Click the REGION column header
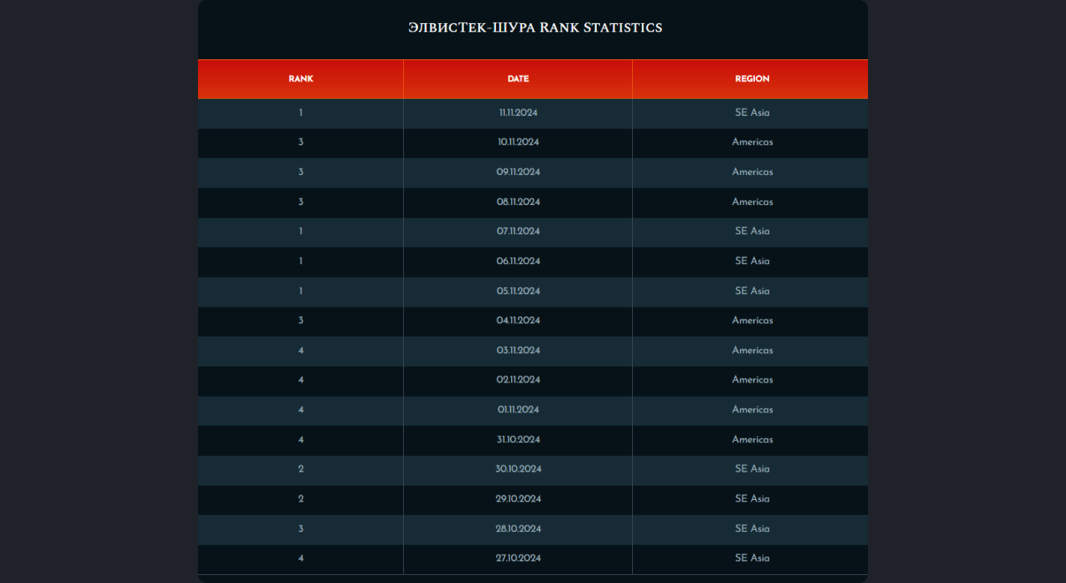Image resolution: width=1066 pixels, height=583 pixels. pyautogui.click(x=752, y=79)
